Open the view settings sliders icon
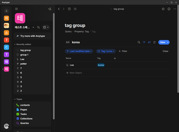Viewport: 179px width, 132px height. pos(154,42)
